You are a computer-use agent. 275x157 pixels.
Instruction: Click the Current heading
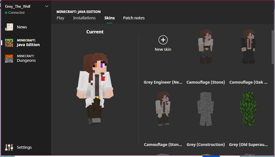[95, 32]
